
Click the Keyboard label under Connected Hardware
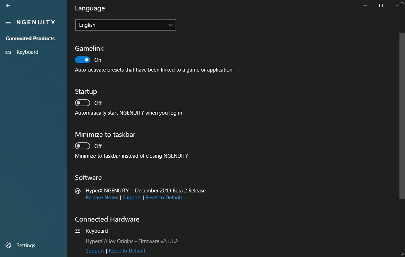coord(97,231)
